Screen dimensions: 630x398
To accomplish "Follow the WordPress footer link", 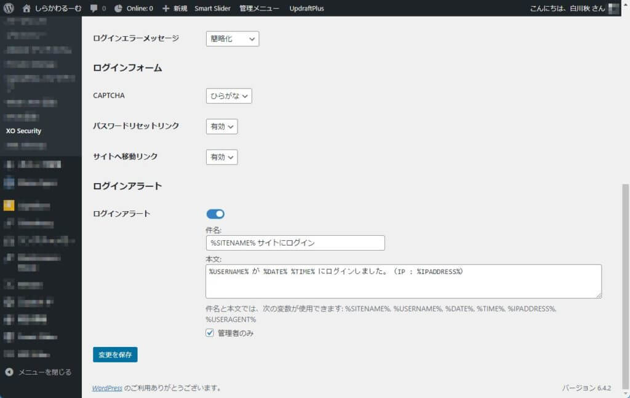I will click(x=107, y=388).
